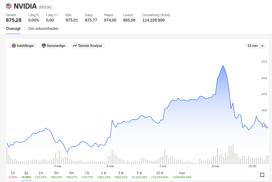Image resolution: width=272 pixels, height=182 pixels.
Task: Click the 900 price axis label
Action: (264, 110)
